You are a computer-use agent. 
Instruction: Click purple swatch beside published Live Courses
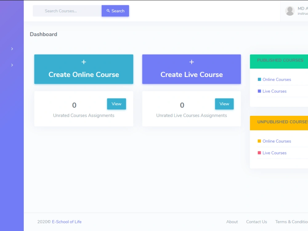pos(259,91)
